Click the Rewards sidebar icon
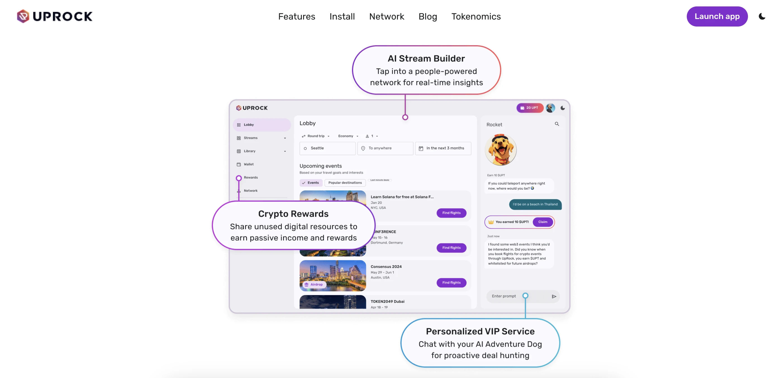The image size is (784, 378). coord(239,177)
